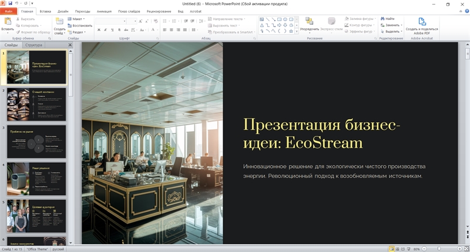Increase font size with the larger A icon
The width and height of the screenshot is (470, 252).
pyautogui.click(x=140, y=21)
